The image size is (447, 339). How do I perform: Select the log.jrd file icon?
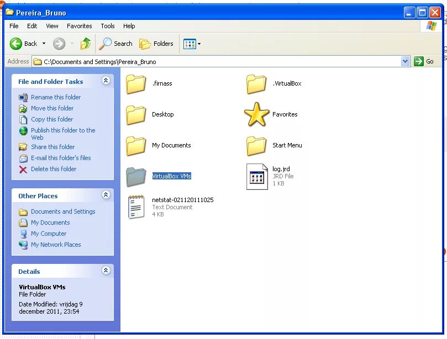(x=257, y=176)
